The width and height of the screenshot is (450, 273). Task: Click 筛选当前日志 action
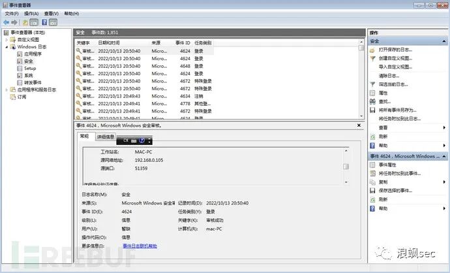click(393, 84)
